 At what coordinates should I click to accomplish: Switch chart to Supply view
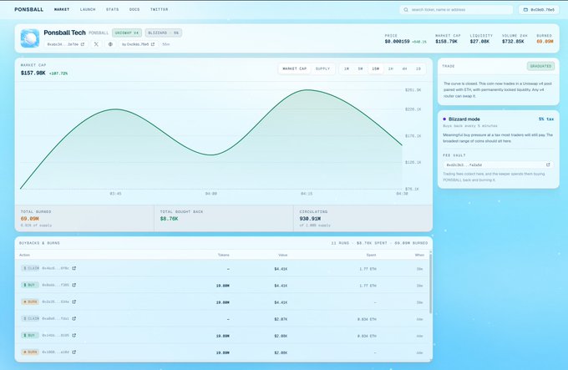pyautogui.click(x=322, y=68)
